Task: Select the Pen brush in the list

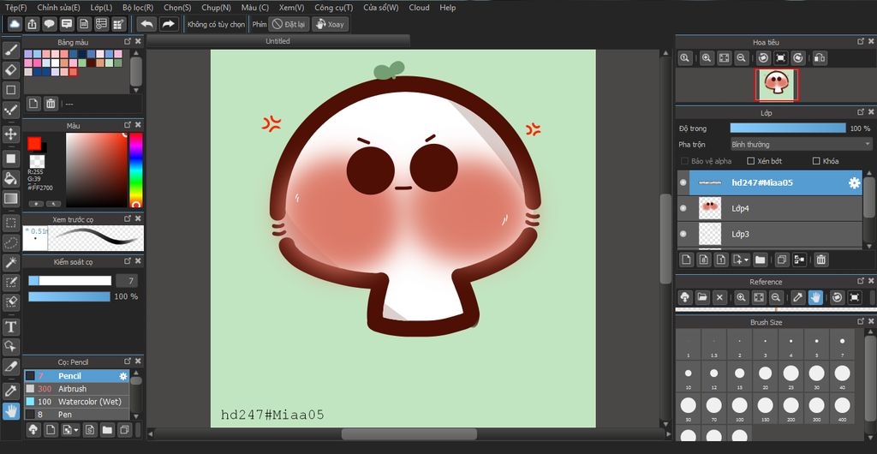Action: (x=76, y=415)
